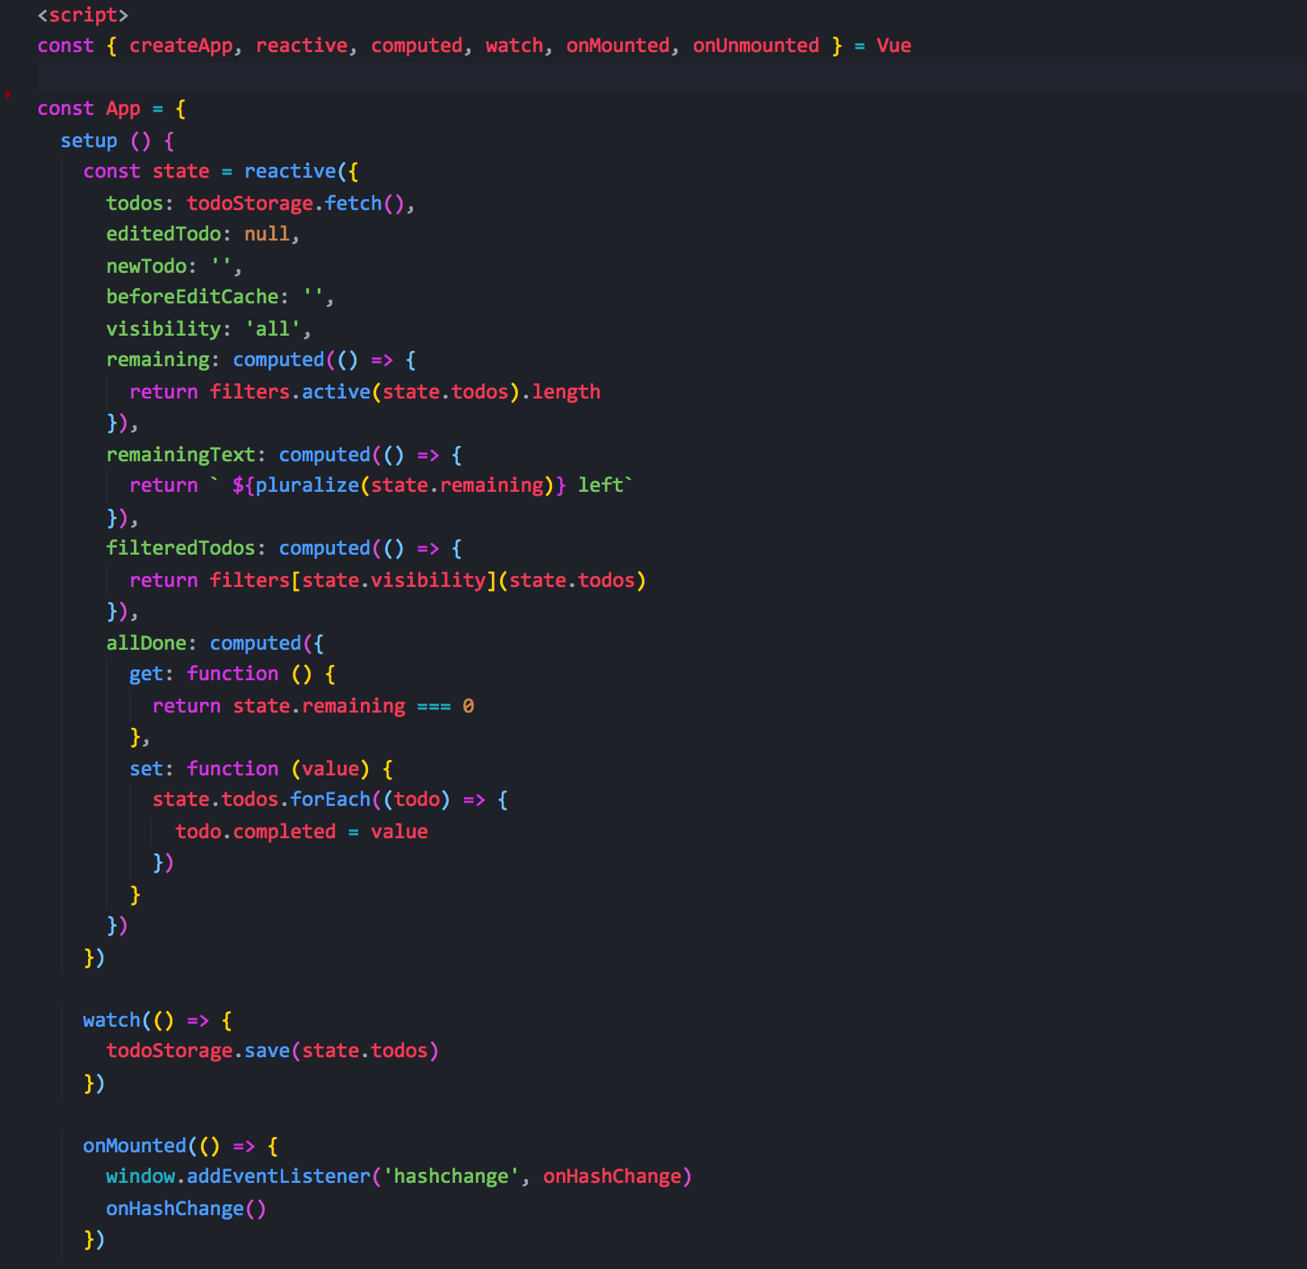This screenshot has width=1307, height=1269.
Task: Click 'state' in 'const state = reactive'
Action: click(180, 171)
